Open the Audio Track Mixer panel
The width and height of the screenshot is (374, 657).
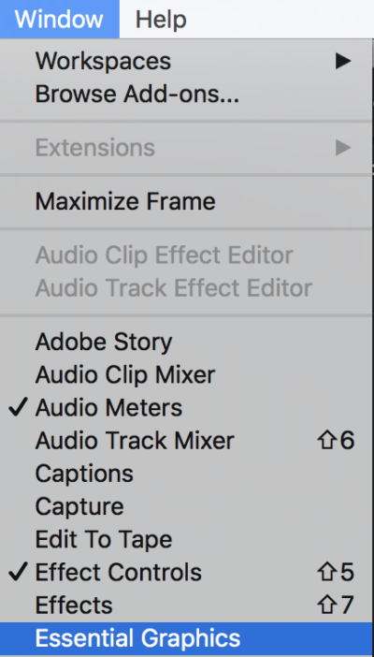(x=187, y=441)
